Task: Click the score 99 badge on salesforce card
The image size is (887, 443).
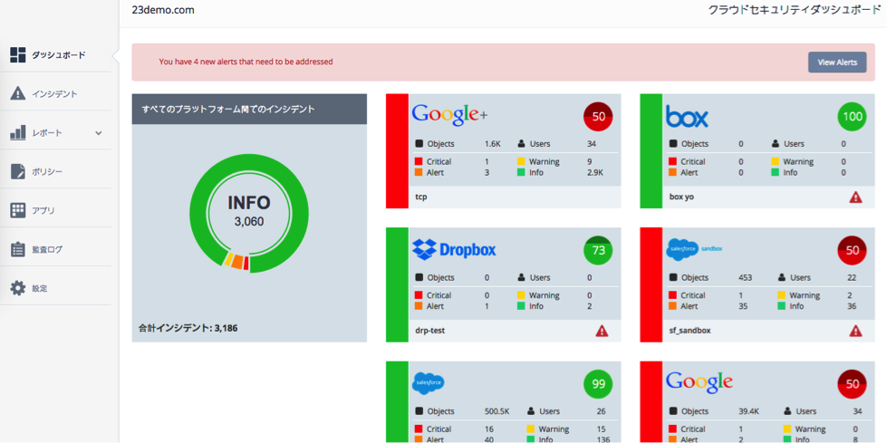Action: pos(598,385)
